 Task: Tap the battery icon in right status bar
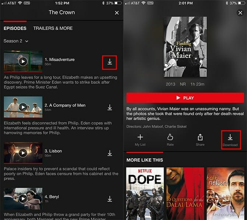[241, 3]
